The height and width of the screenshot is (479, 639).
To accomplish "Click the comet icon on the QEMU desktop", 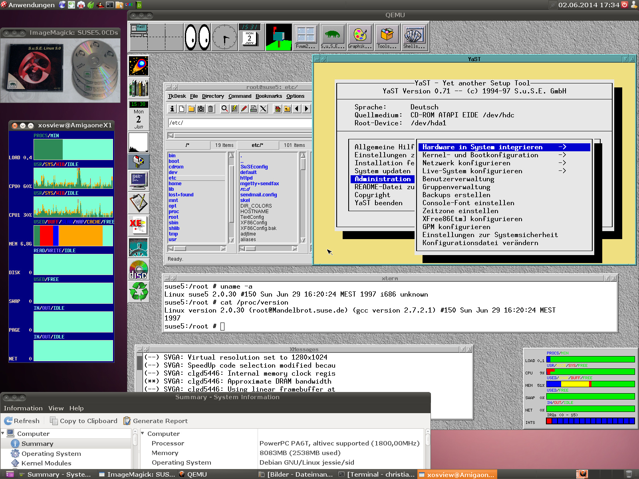I will 139,66.
